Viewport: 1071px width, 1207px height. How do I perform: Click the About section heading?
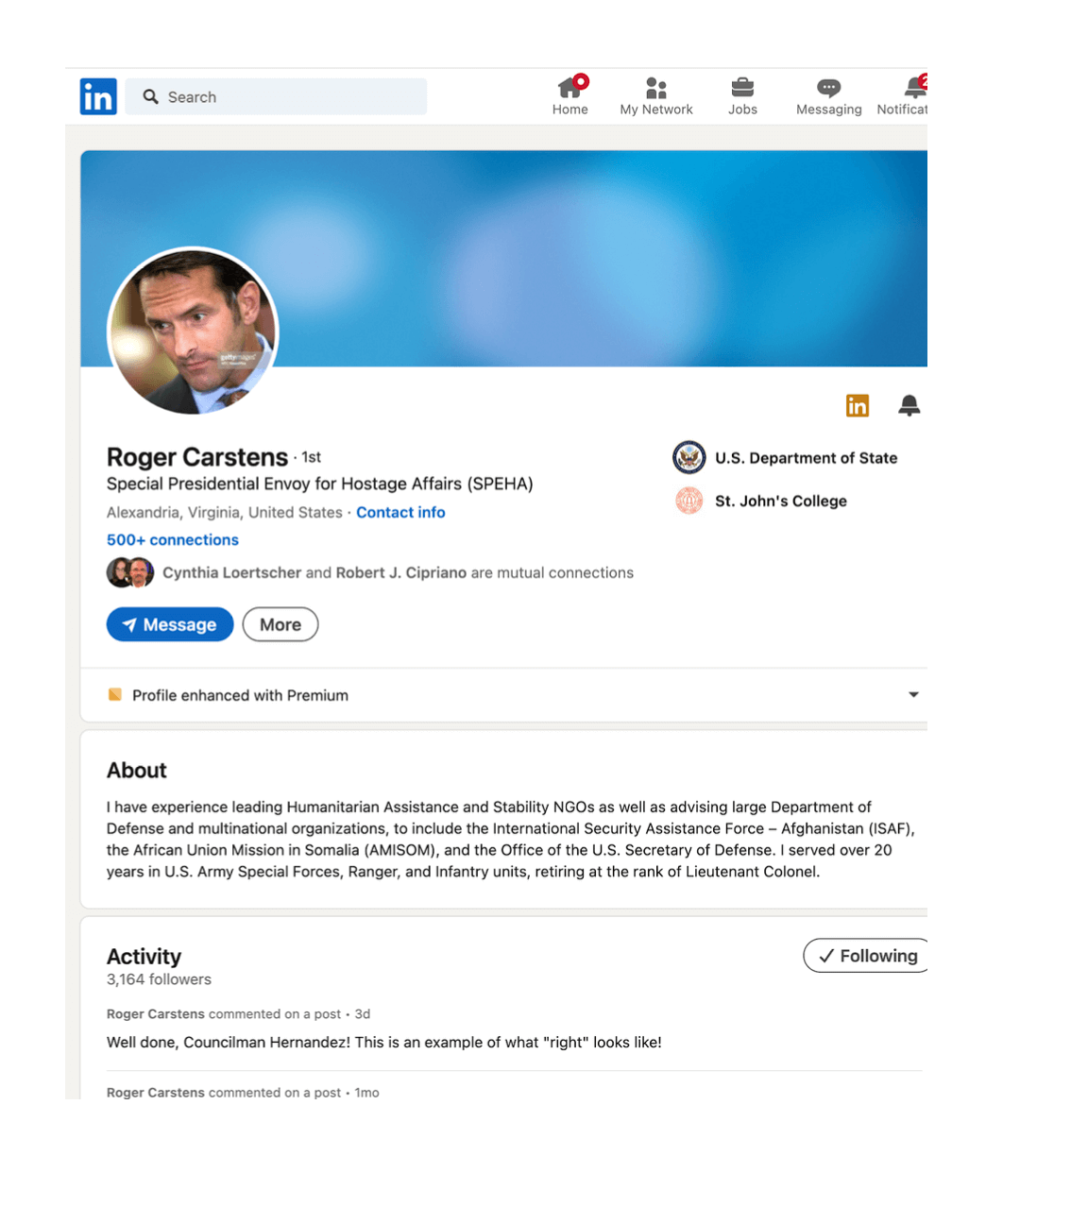pos(137,771)
